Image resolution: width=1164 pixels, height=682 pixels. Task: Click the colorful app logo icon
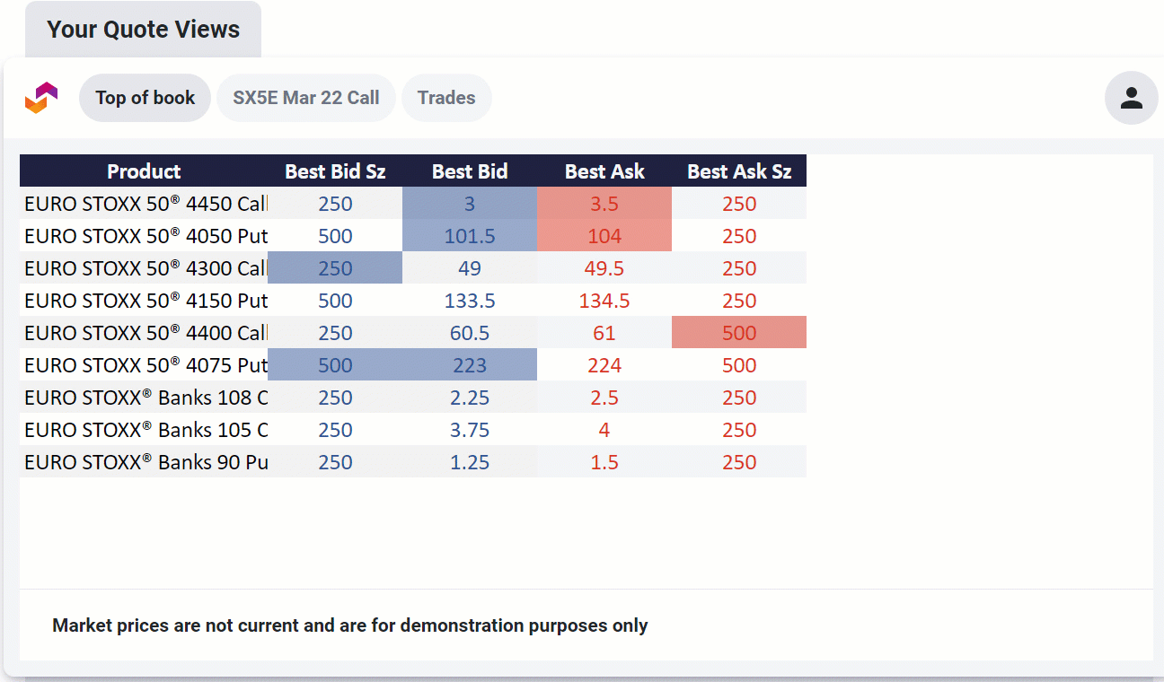pyautogui.click(x=41, y=98)
